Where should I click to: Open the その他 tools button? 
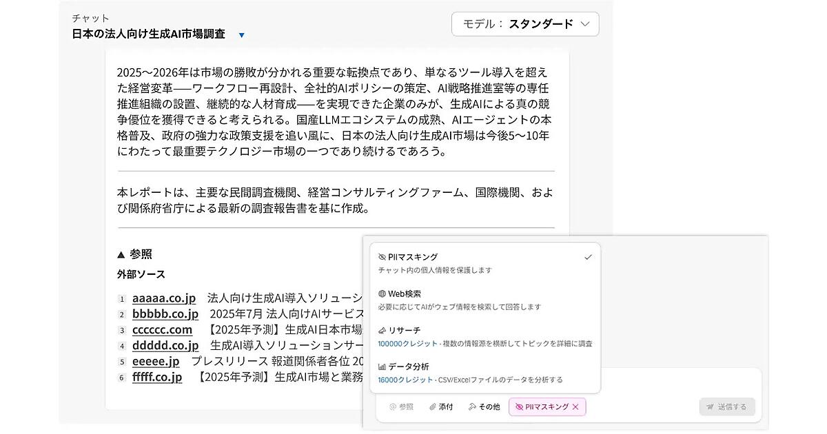tap(484, 407)
